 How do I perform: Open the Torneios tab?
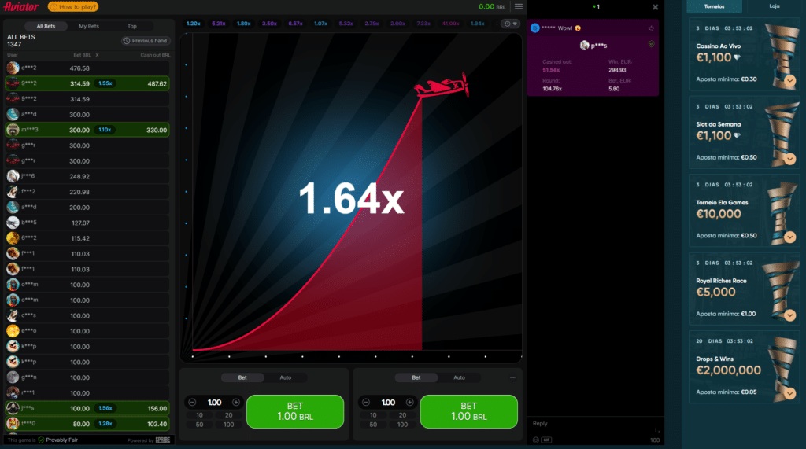point(715,6)
